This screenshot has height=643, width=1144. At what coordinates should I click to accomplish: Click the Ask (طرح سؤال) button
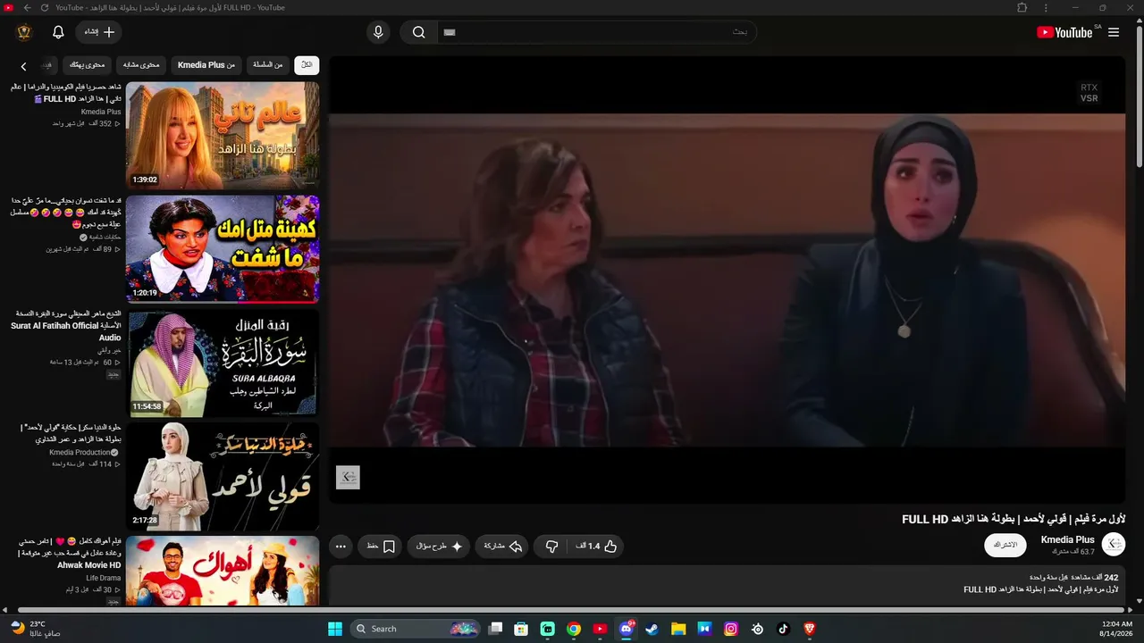439,546
